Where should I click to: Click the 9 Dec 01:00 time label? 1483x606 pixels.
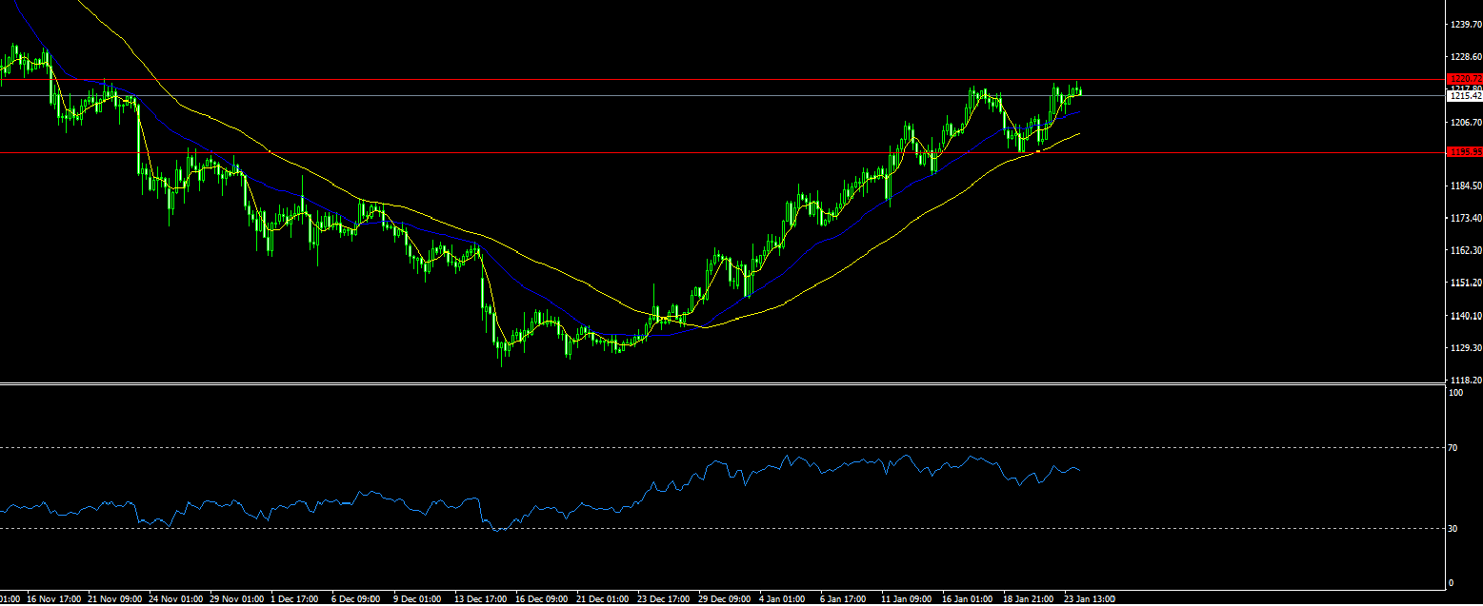(x=418, y=599)
